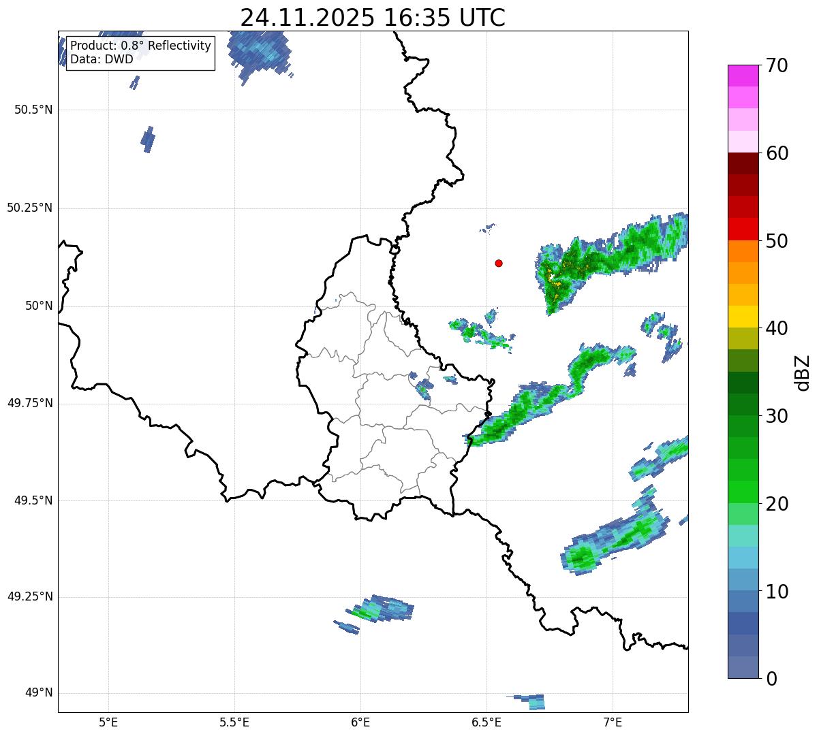This screenshot has width=819, height=736.
Task: Click the '49.25°N' latitude label
Action: pos(29,596)
